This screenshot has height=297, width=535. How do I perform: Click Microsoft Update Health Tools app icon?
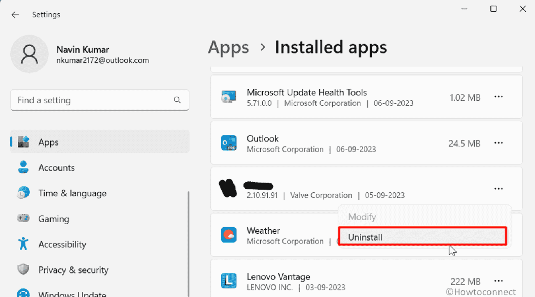[x=229, y=97]
